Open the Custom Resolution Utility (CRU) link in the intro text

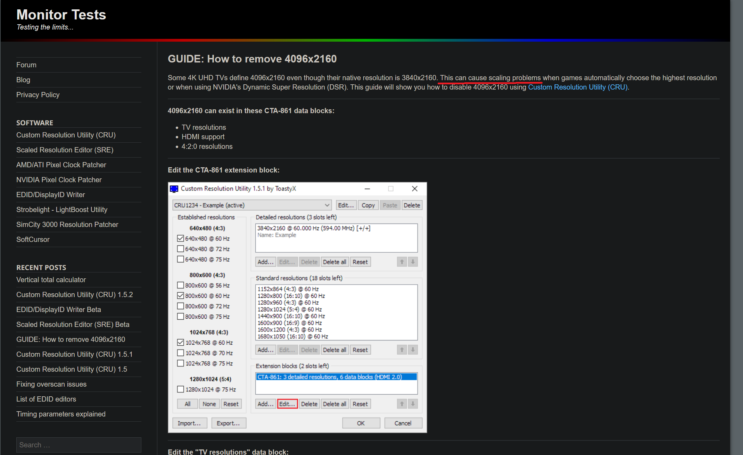pos(578,87)
